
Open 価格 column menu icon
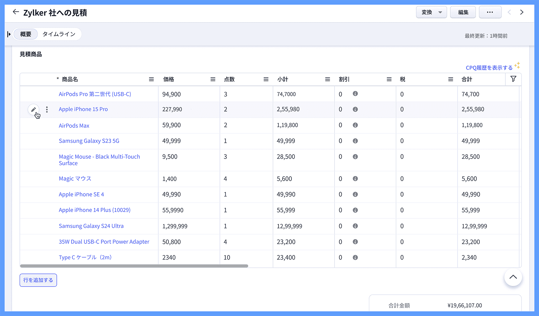point(213,79)
